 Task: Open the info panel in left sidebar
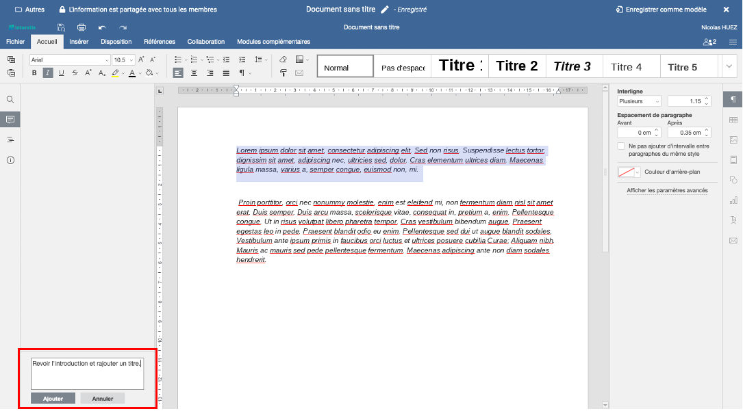(10, 160)
